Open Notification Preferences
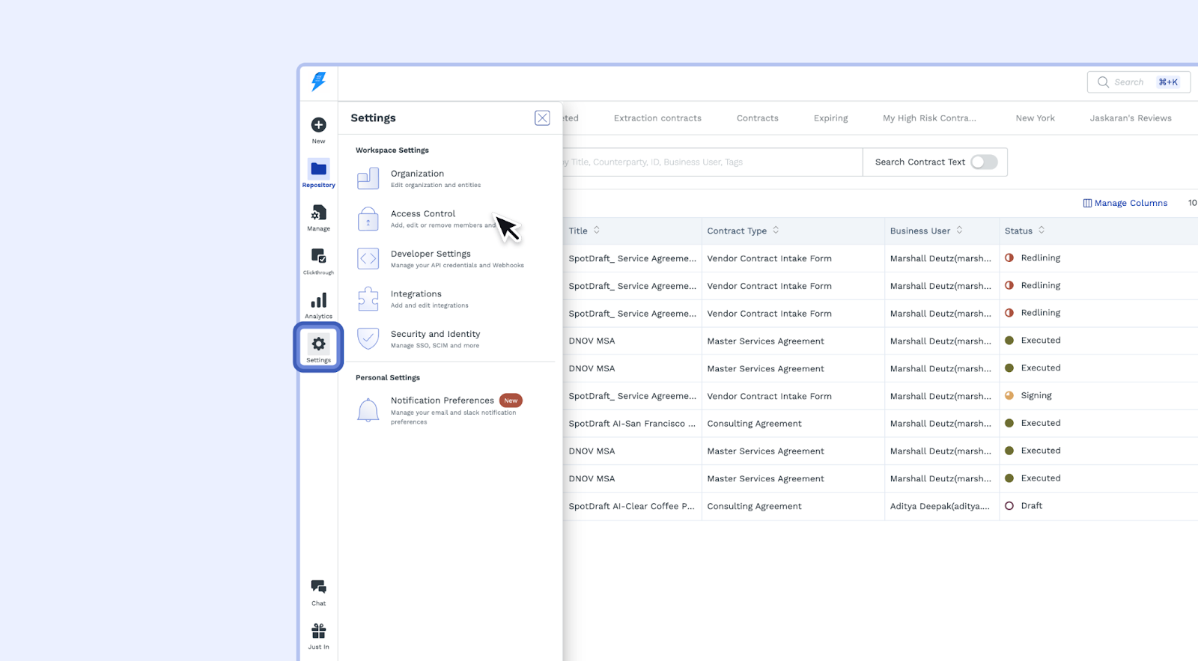The width and height of the screenshot is (1198, 661). click(442, 401)
